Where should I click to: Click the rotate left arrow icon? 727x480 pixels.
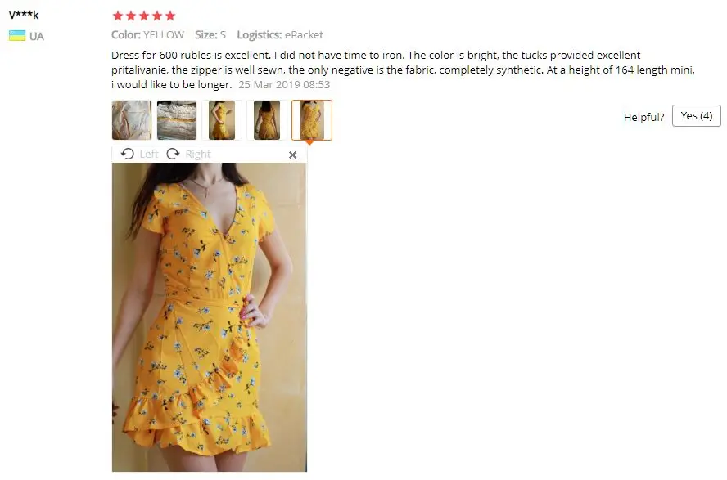click(128, 154)
